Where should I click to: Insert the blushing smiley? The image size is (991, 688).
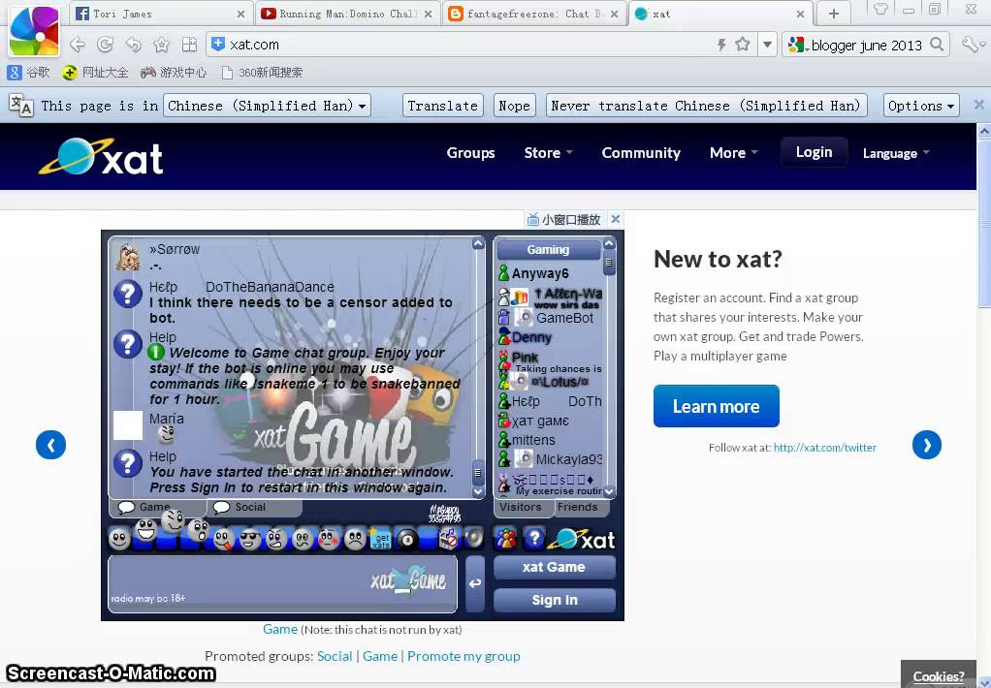pos(329,539)
